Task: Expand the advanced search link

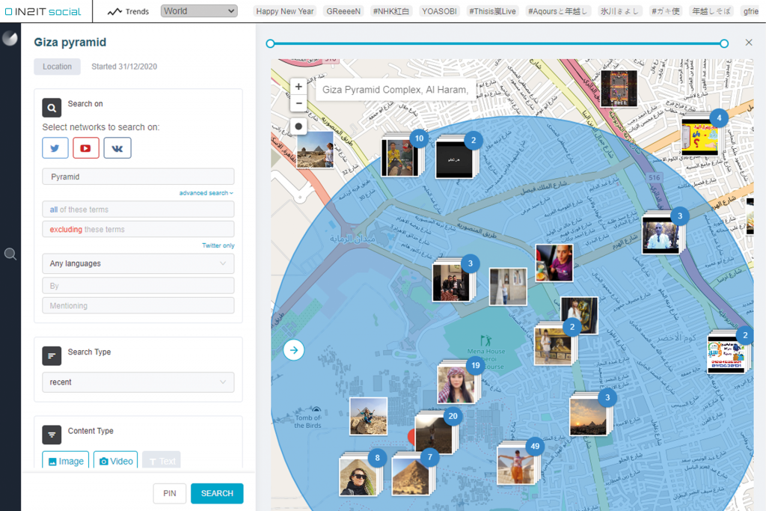Action: coord(206,193)
